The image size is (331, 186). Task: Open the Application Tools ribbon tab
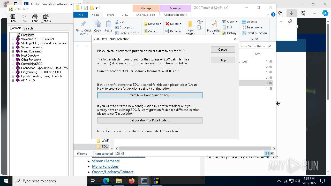tap(175, 15)
